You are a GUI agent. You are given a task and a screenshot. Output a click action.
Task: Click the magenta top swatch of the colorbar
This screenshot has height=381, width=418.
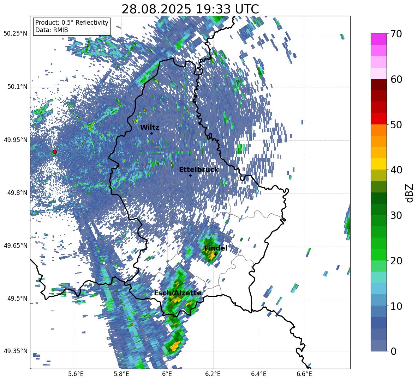(379, 39)
